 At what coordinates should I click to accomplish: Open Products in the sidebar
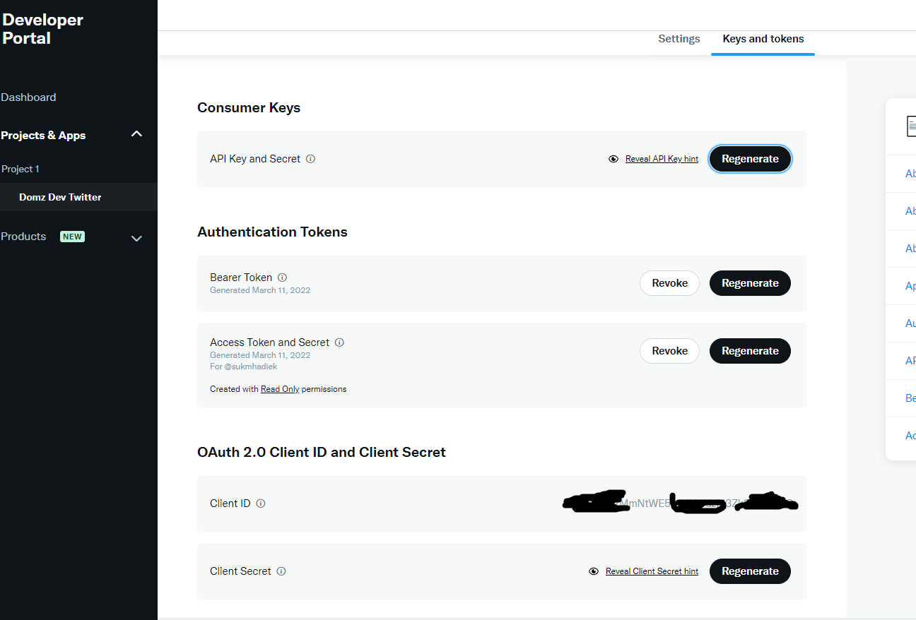click(23, 237)
